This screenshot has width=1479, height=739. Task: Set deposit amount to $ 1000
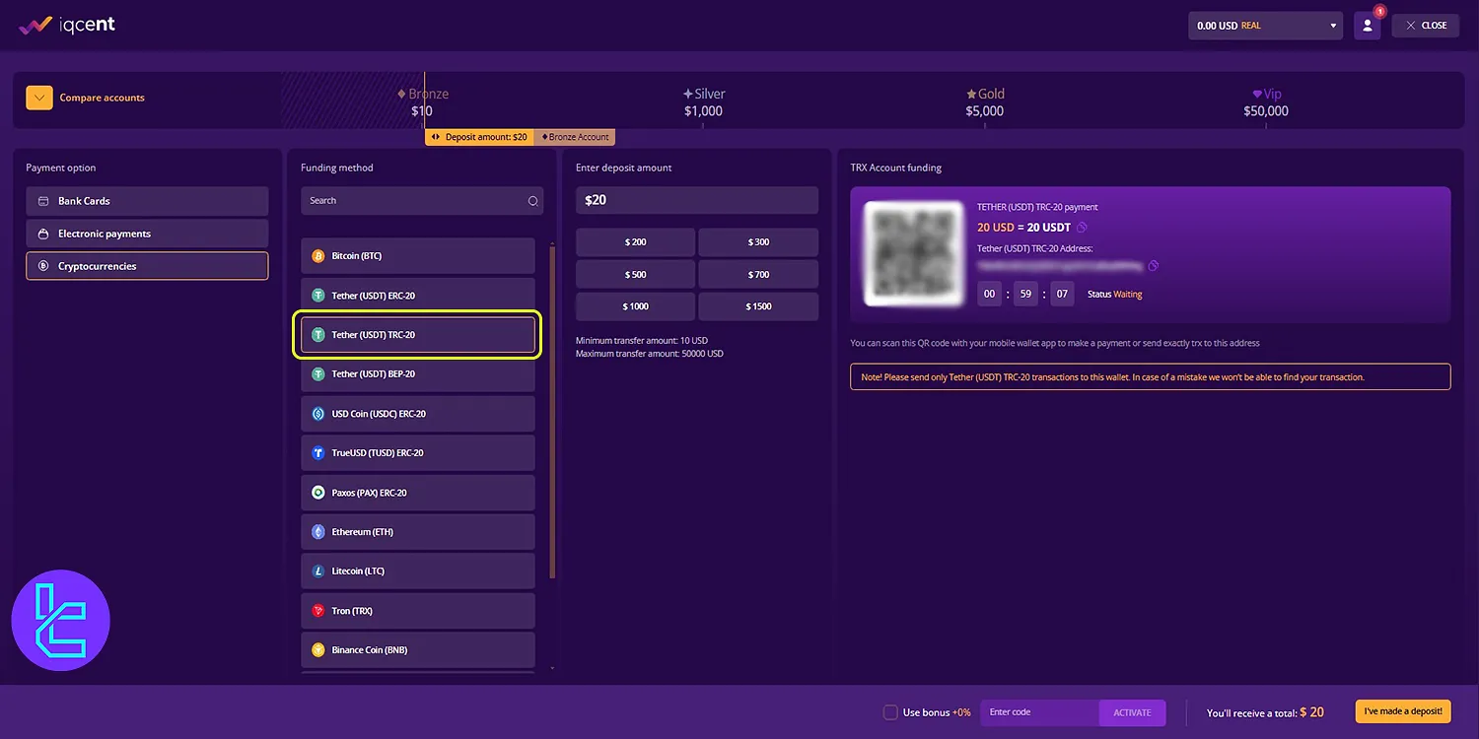click(x=635, y=306)
